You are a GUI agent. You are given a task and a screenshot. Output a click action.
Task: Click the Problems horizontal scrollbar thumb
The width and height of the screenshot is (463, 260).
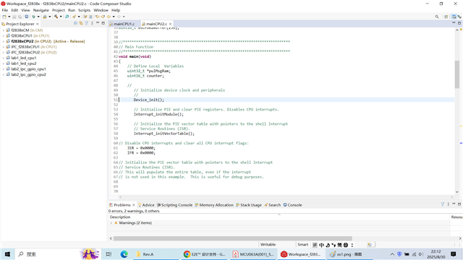233,238
